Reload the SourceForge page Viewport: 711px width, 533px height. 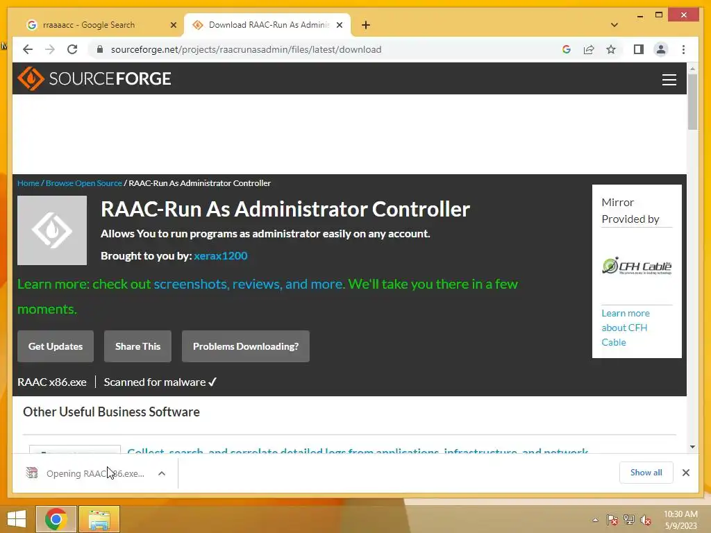click(72, 49)
